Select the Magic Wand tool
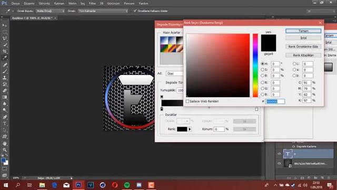The image size is (337, 190). (x=5, y=45)
